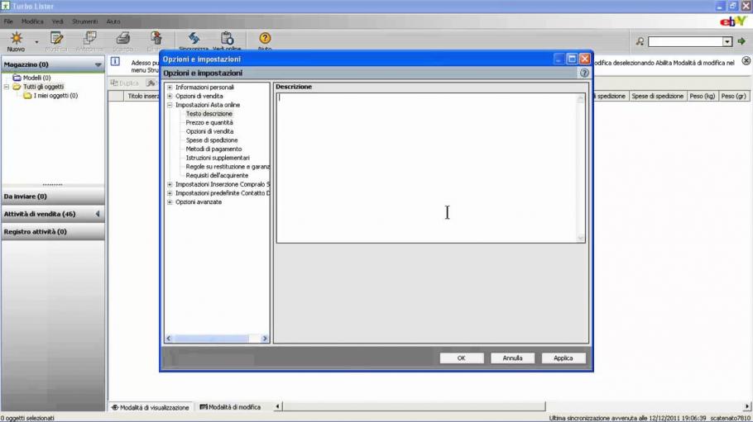Open the Aiuto menu in menu bar
753x422 pixels.
pyautogui.click(x=113, y=21)
